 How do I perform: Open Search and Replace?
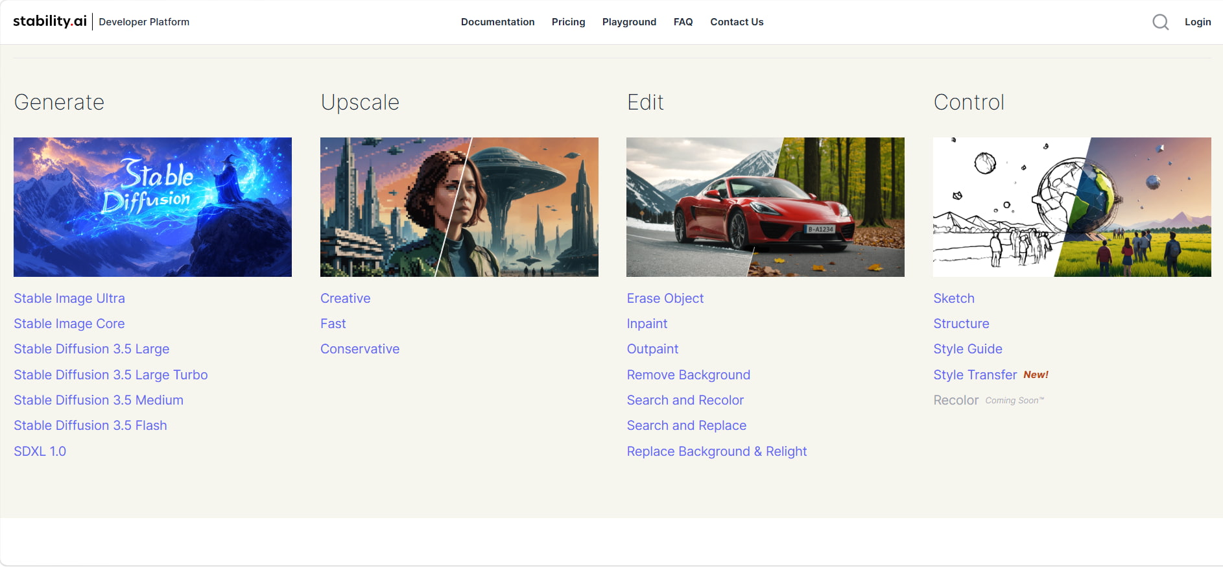[x=687, y=425]
